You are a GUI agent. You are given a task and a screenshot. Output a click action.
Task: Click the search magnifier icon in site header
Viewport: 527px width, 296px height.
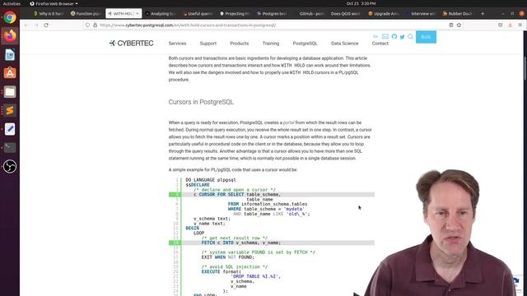click(x=410, y=36)
